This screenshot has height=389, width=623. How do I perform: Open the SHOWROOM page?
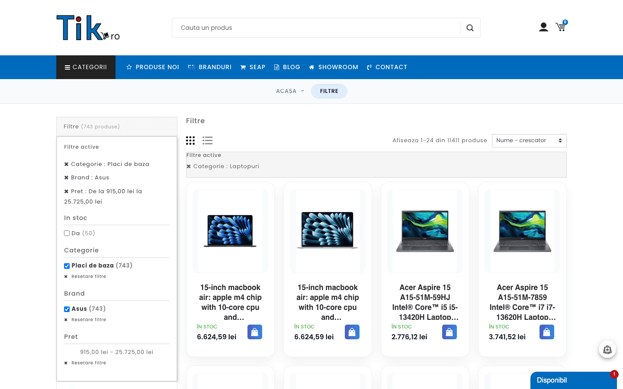tap(334, 67)
